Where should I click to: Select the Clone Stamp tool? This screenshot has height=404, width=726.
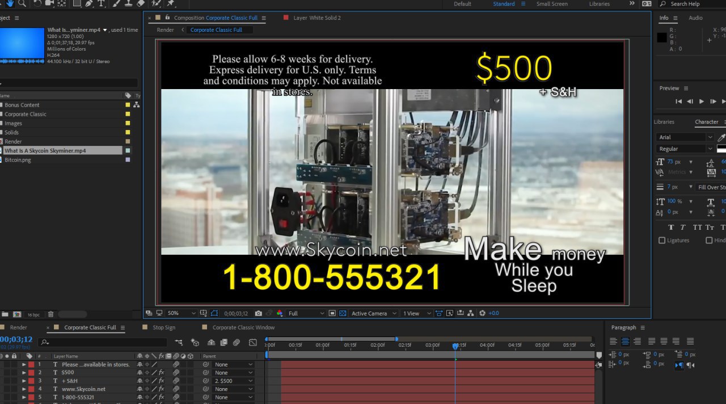(x=129, y=3)
